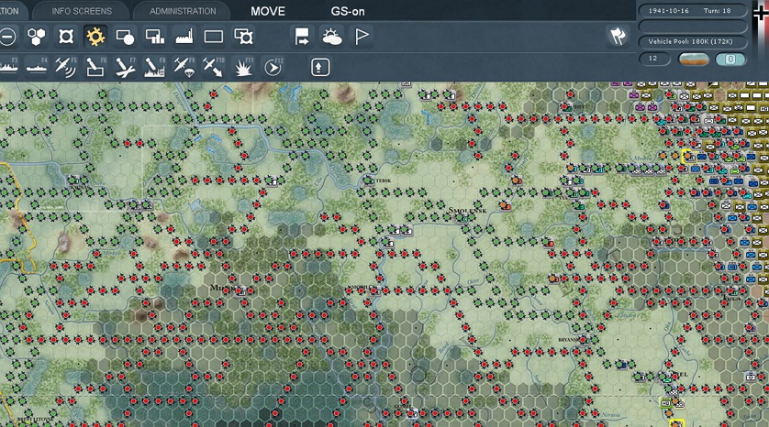Click the flag with arrow icon
The image size is (769, 427).
tap(302, 37)
